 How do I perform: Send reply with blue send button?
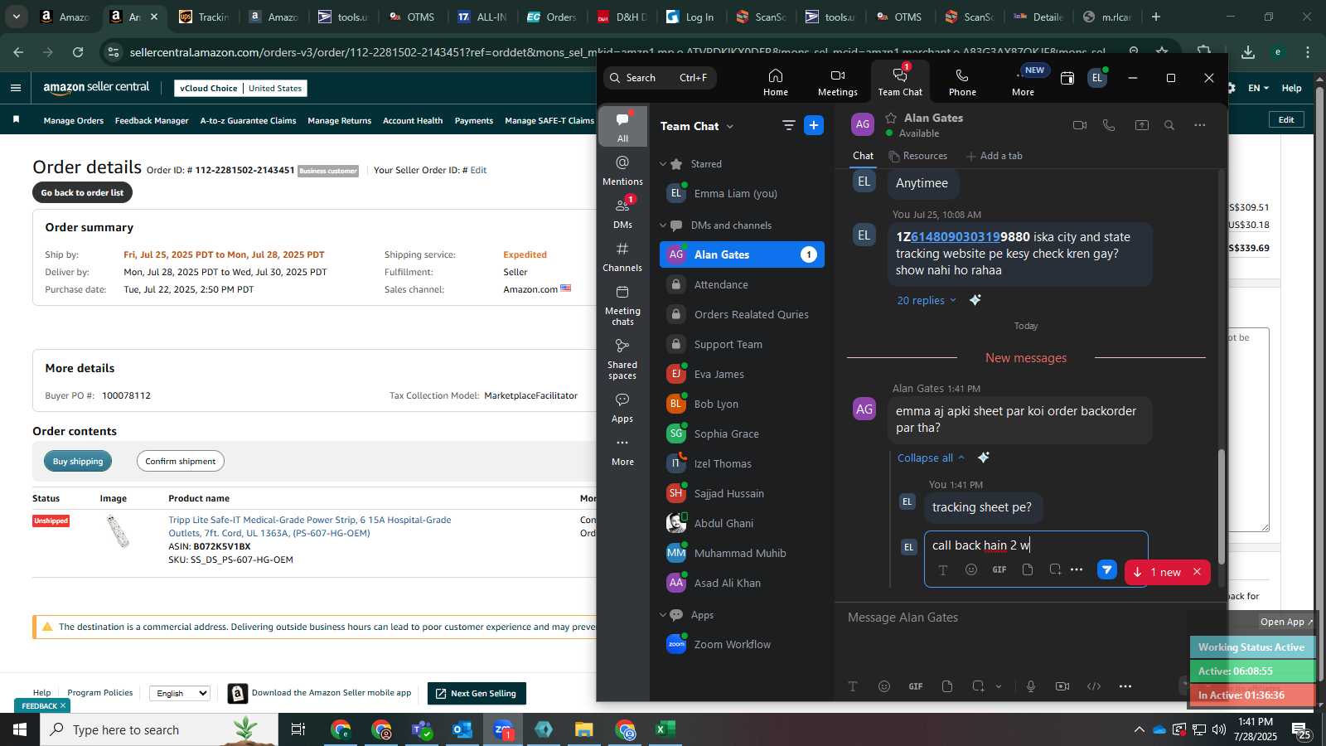click(1106, 569)
